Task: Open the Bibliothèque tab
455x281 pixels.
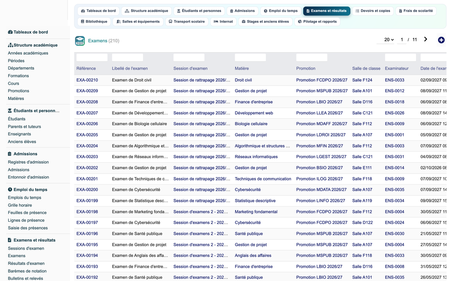Action: [x=94, y=22]
